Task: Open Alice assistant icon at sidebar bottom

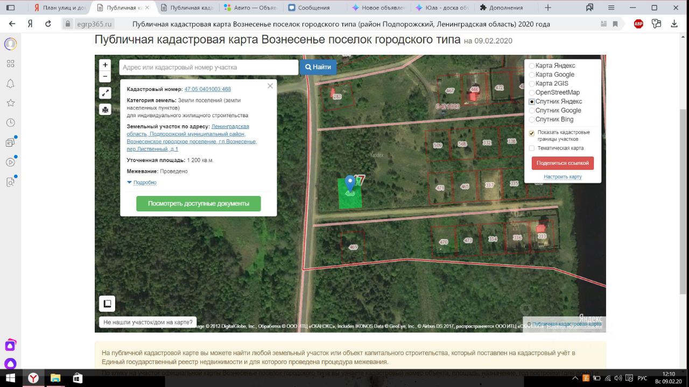Action: tap(10, 364)
